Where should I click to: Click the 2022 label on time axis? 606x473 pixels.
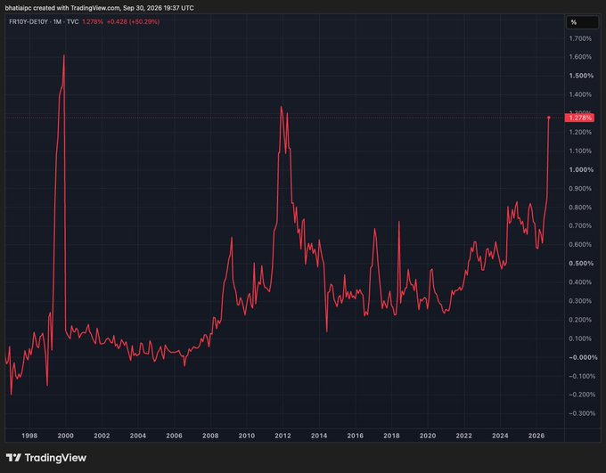coord(463,436)
